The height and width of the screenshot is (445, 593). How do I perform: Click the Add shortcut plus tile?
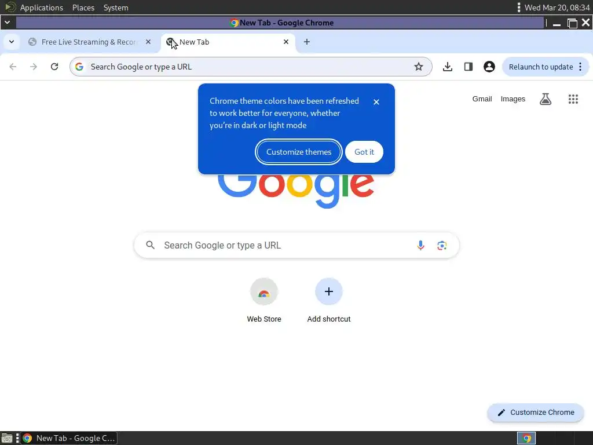pyautogui.click(x=329, y=291)
